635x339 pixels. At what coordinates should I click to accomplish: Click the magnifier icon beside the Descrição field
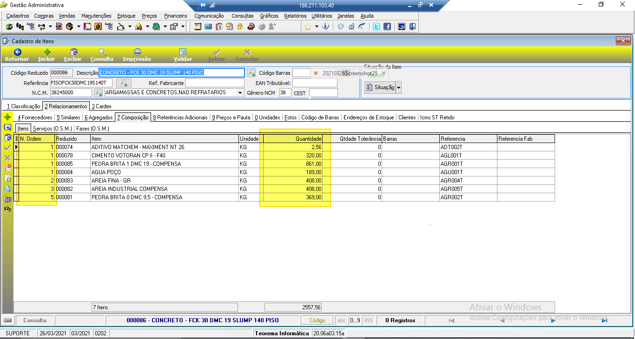(251, 72)
